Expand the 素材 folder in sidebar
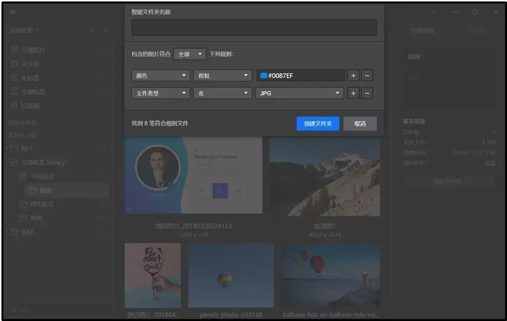 pyautogui.click(x=7, y=232)
